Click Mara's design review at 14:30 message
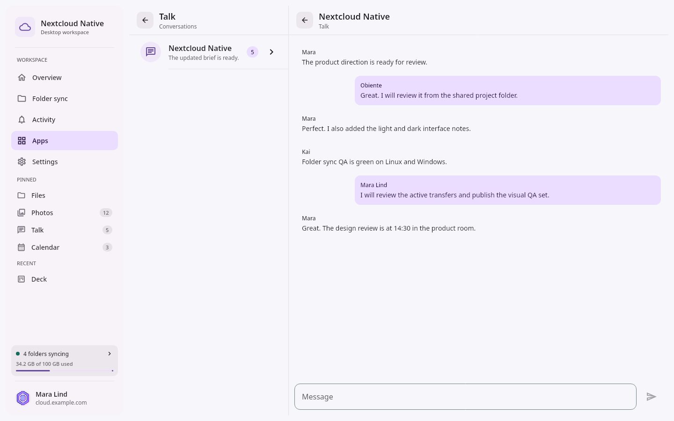 coord(388,228)
